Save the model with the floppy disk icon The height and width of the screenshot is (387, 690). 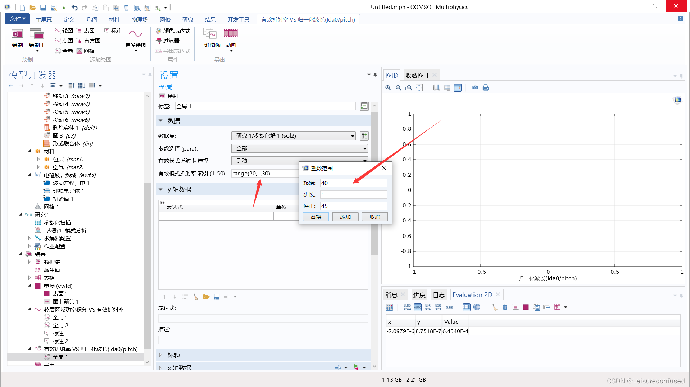click(43, 7)
